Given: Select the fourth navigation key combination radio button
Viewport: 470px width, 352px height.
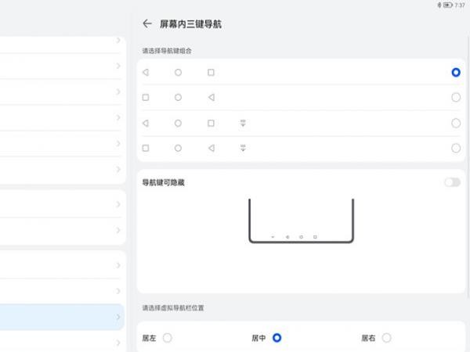Looking at the screenshot, I should click(x=456, y=148).
